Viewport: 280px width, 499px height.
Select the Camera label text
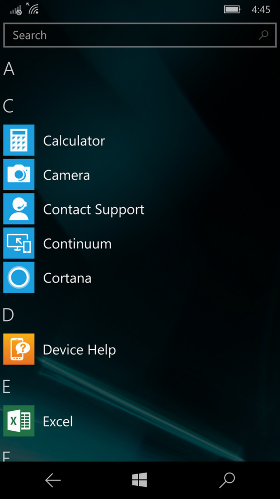click(x=67, y=175)
